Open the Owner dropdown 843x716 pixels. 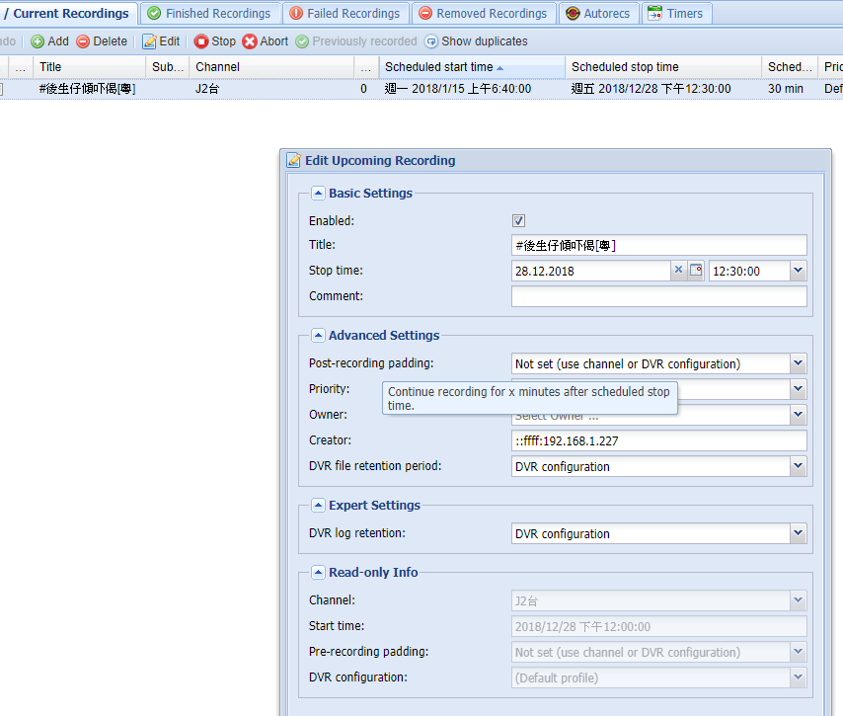click(x=798, y=415)
